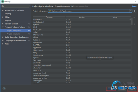The image size is (138, 92).
Task: Select the PyWavelets package row
Action: [x=82, y=42]
